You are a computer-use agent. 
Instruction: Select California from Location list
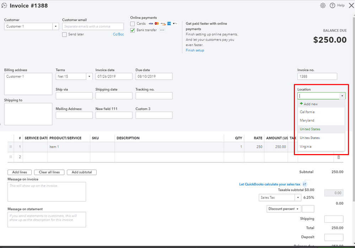tap(321, 112)
